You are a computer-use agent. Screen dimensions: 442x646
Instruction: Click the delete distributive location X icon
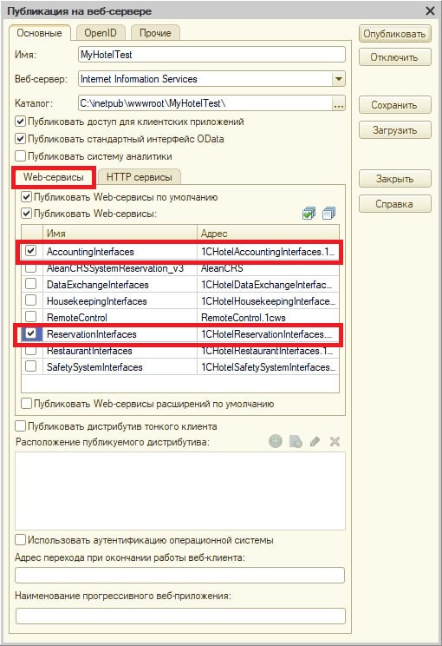(x=335, y=442)
